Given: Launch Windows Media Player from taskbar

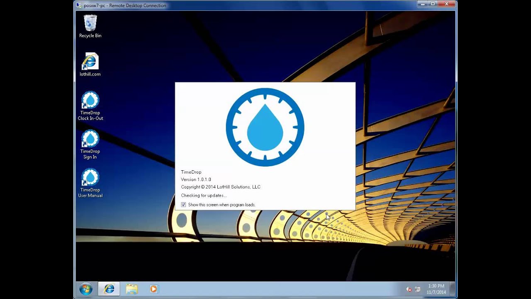Looking at the screenshot, I should pyautogui.click(x=154, y=289).
